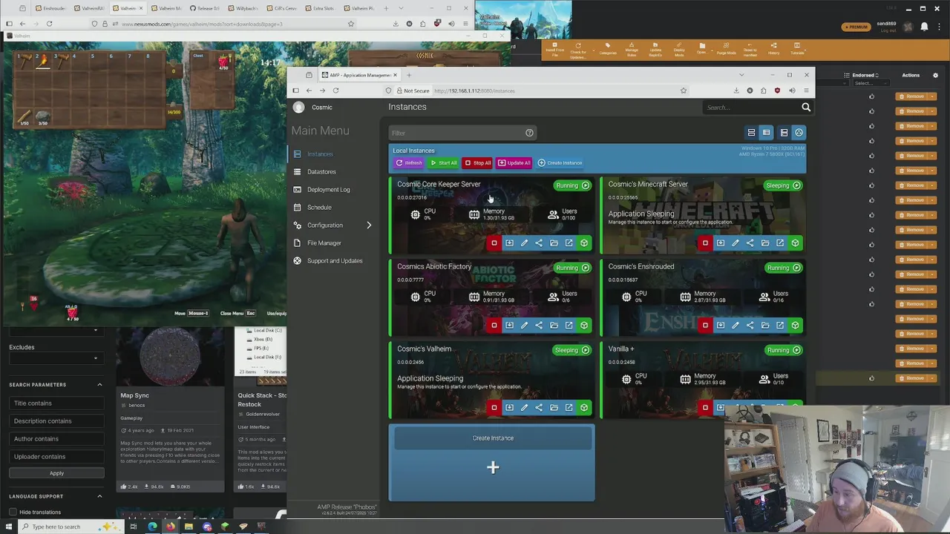Image resolution: width=950 pixels, height=534 pixels.
Task: Click Apply button in Nexus search parameters
Action: (56, 473)
